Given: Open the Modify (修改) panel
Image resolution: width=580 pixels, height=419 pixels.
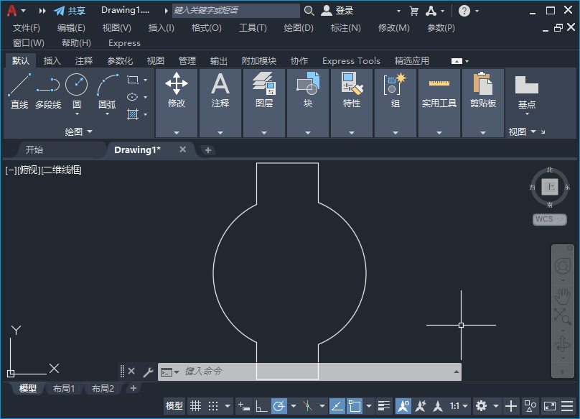Looking at the screenshot, I should pyautogui.click(x=177, y=103).
